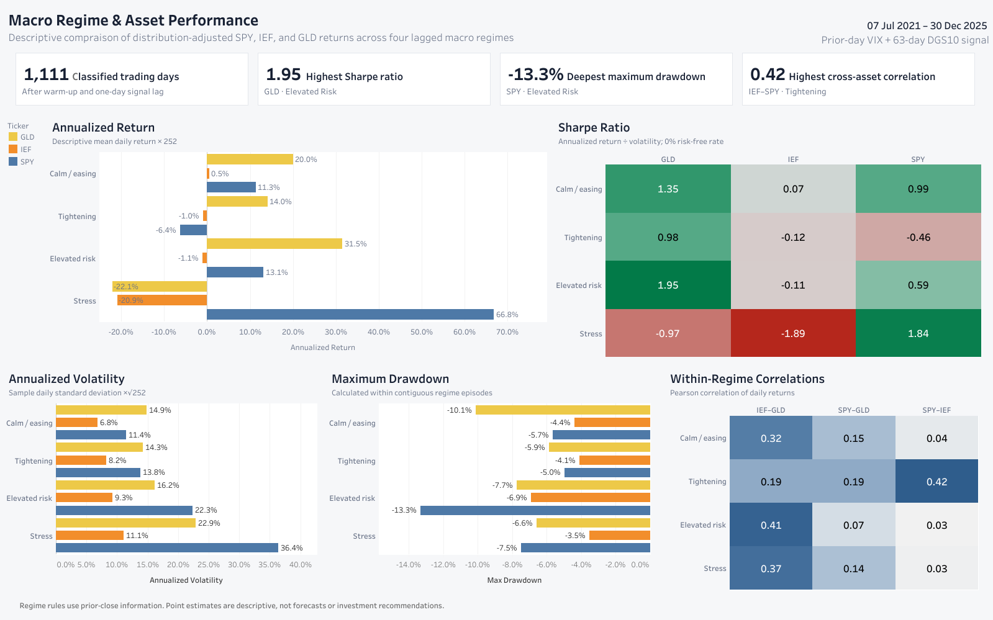Select Sharpe cell 1.35 for GLD Calm/easing

668,189
